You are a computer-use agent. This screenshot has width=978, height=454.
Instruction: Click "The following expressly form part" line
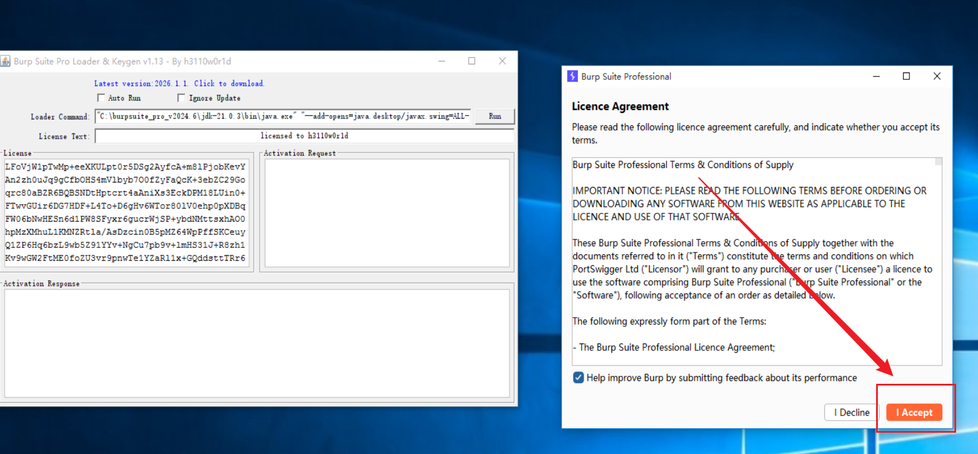(669, 322)
